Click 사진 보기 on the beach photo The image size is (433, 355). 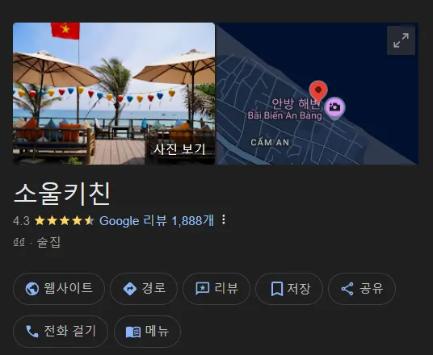click(179, 149)
